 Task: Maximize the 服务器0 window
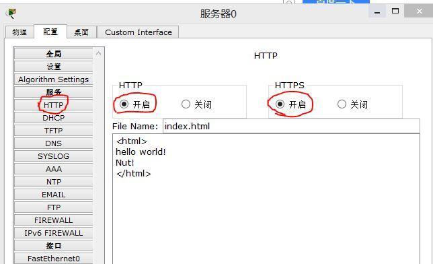tap(395, 11)
